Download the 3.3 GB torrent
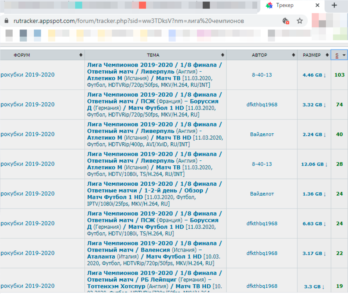This screenshot has height=294, width=348. click(314, 287)
